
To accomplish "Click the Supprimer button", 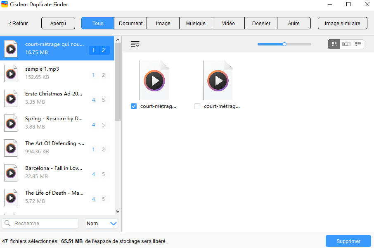I will [x=348, y=241].
